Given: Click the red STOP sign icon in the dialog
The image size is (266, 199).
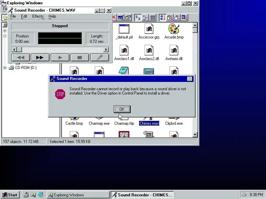Looking at the screenshot, I should coord(60,94).
